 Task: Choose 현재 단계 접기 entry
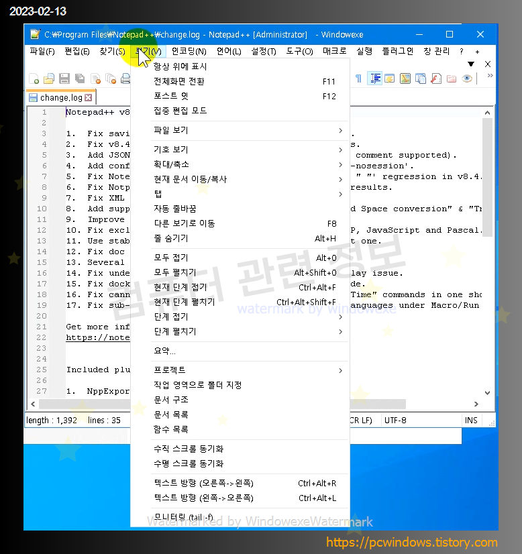pyautogui.click(x=240, y=288)
